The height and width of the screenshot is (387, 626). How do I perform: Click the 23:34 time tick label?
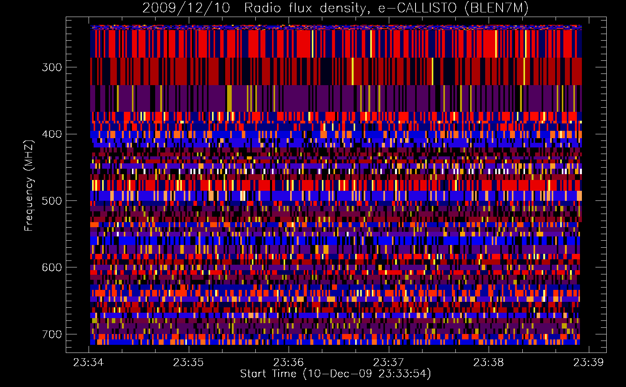(x=89, y=362)
